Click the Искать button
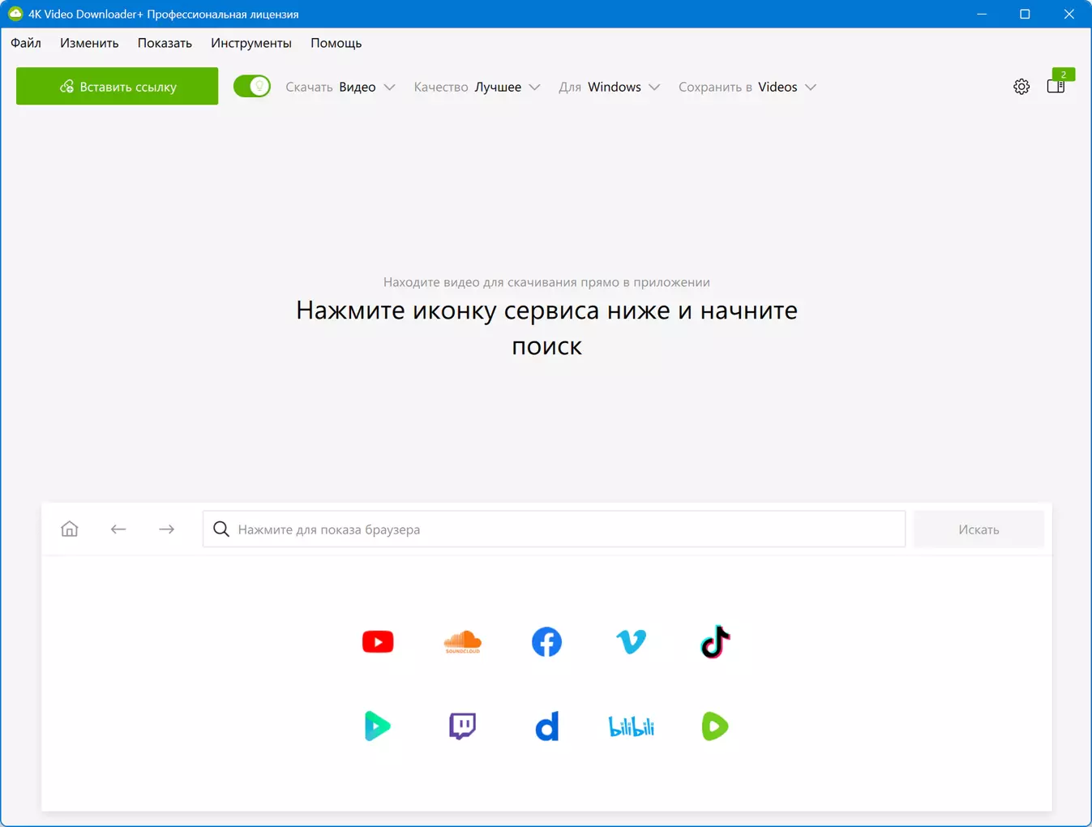 pos(979,529)
